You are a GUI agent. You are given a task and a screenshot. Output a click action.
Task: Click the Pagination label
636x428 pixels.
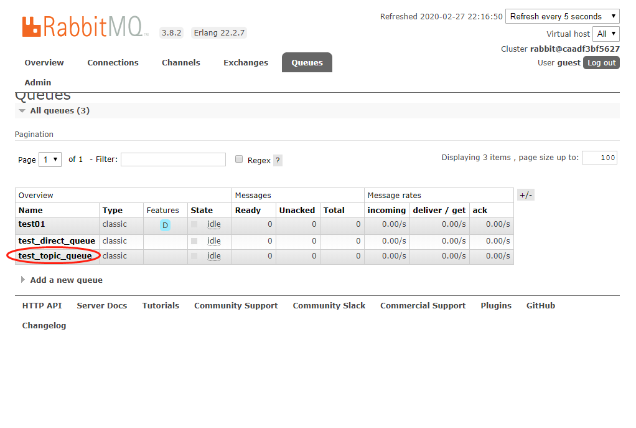click(x=34, y=135)
